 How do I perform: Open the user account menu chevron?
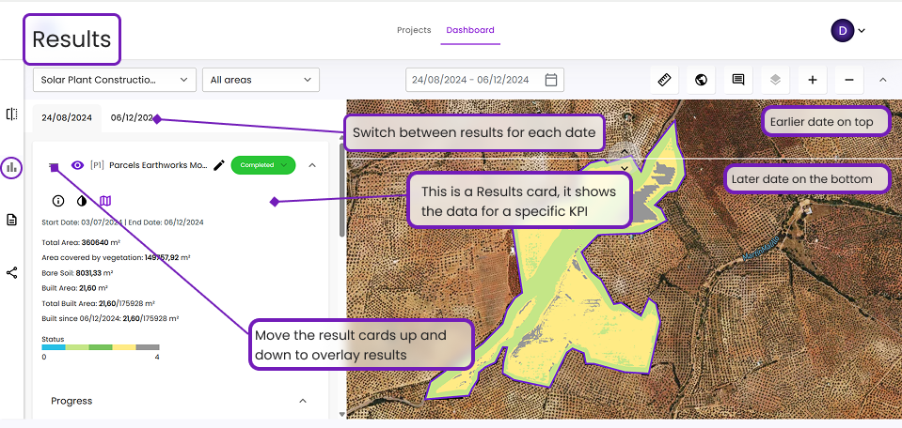coord(862,30)
